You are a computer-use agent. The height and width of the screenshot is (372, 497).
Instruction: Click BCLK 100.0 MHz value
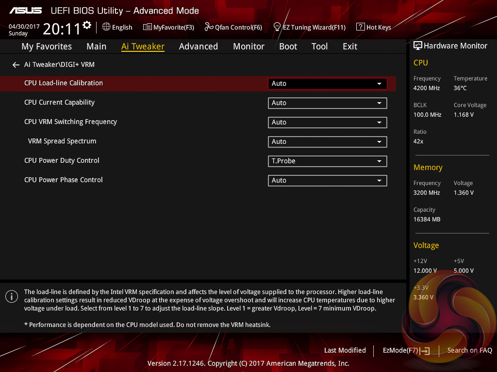point(427,114)
